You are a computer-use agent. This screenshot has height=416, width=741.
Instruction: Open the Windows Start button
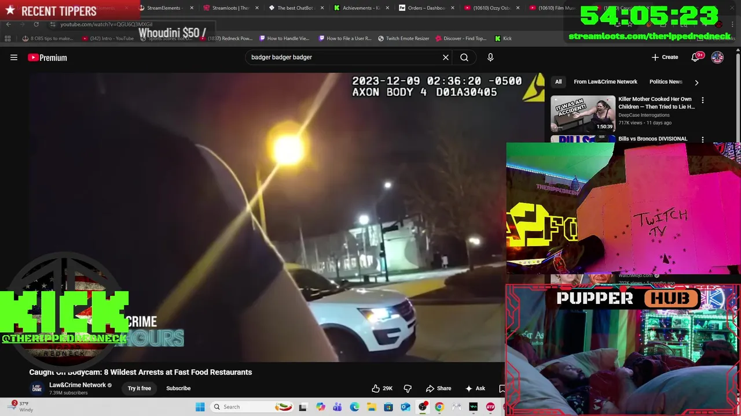pos(200,407)
